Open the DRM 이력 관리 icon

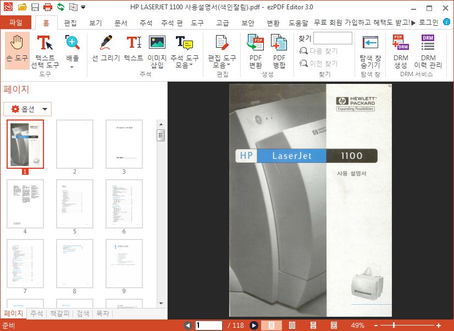click(428, 52)
